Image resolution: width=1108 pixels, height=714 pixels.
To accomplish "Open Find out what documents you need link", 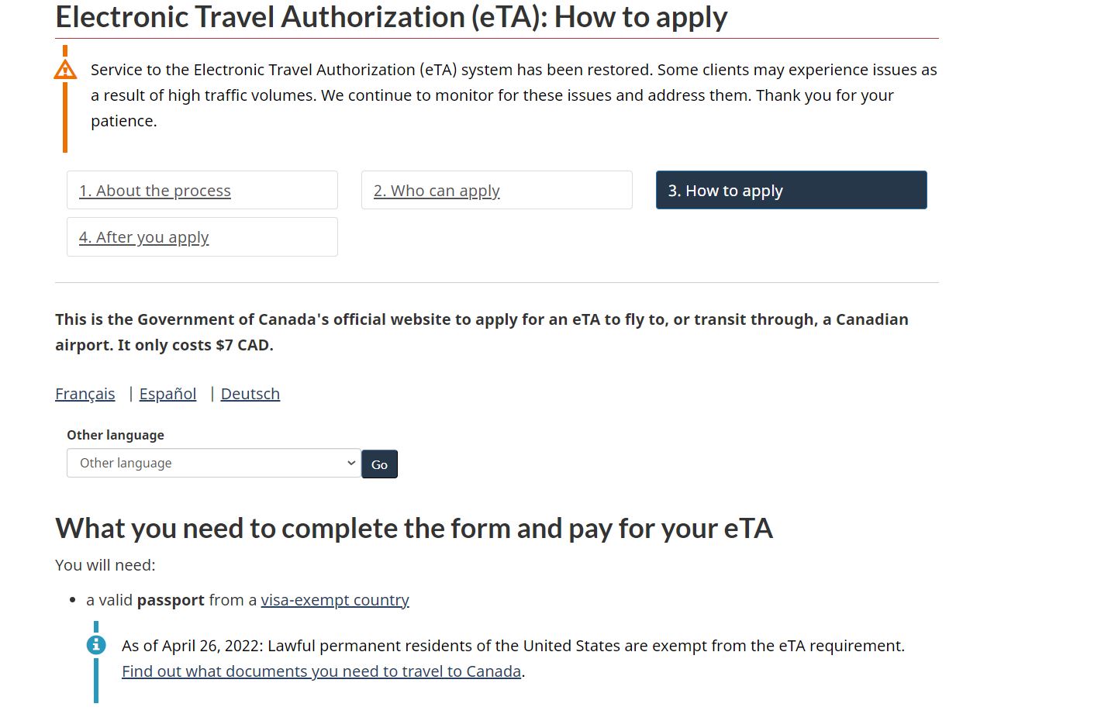I will (321, 671).
